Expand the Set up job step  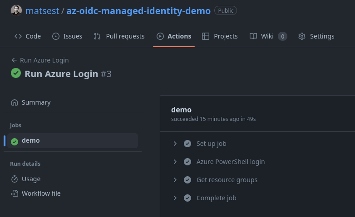point(175,144)
